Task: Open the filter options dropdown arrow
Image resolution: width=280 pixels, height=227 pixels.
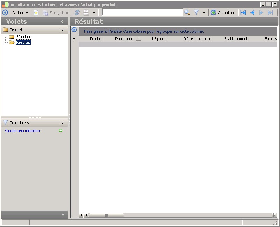Action: (204, 13)
